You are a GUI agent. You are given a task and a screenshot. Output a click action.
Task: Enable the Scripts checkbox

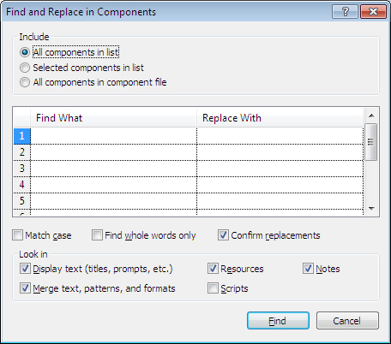pyautogui.click(x=213, y=288)
